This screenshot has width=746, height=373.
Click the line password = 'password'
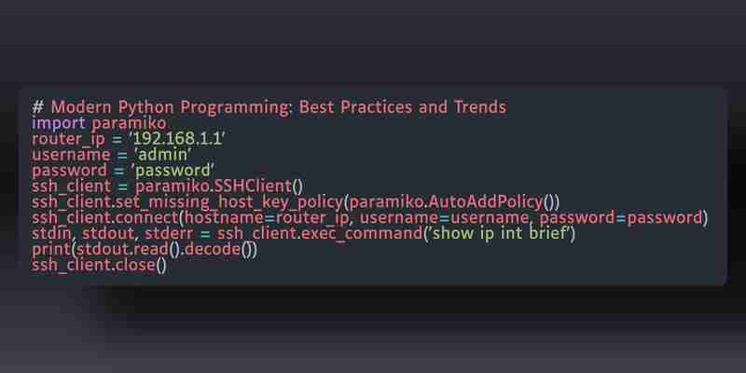[123, 171]
